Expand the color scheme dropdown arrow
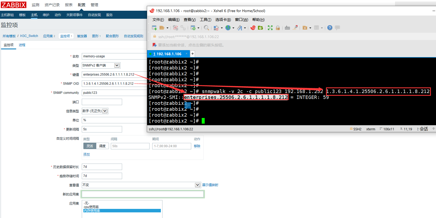The height and width of the screenshot is (218, 436). tap(222, 28)
